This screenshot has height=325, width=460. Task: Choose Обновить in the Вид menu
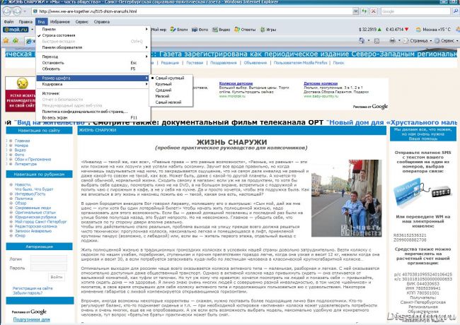(x=93, y=69)
